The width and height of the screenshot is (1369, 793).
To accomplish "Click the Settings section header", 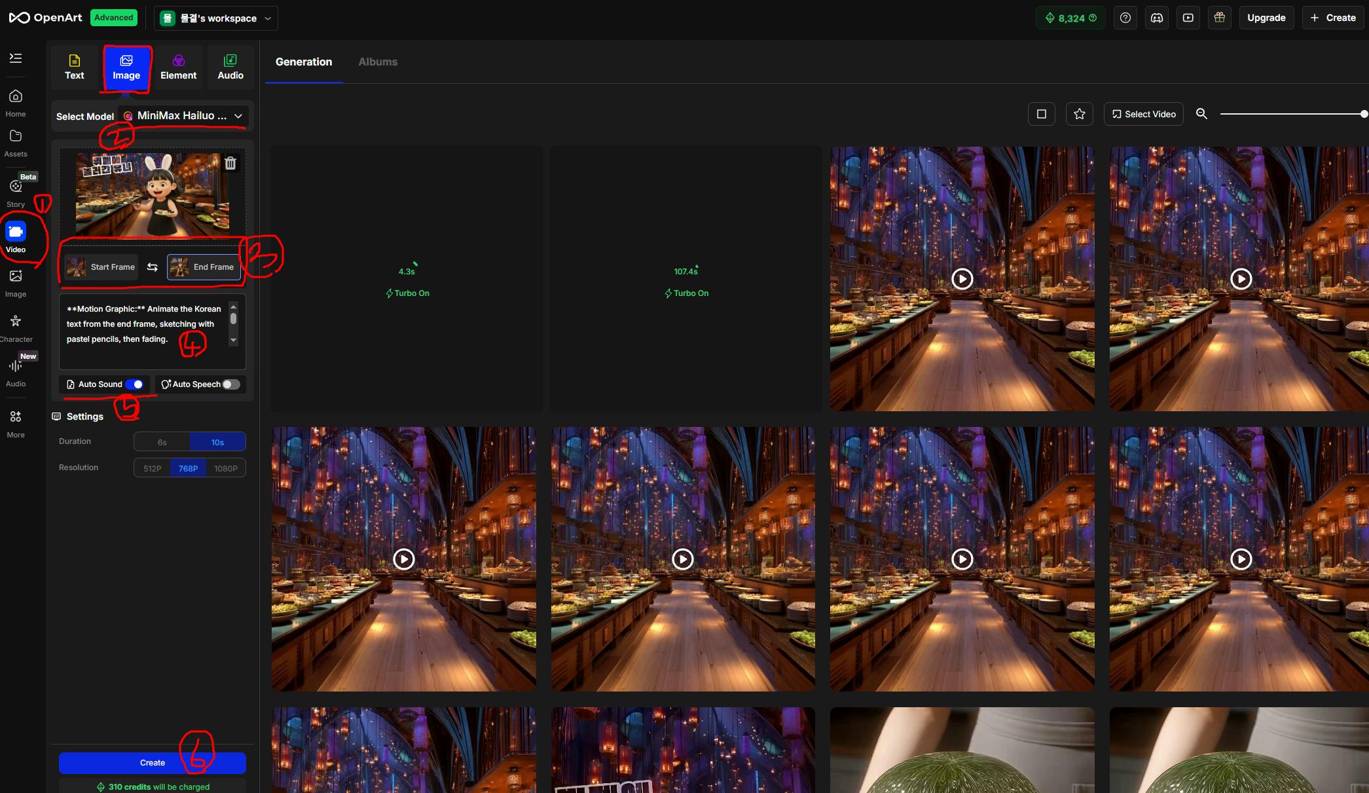I will click(78, 416).
